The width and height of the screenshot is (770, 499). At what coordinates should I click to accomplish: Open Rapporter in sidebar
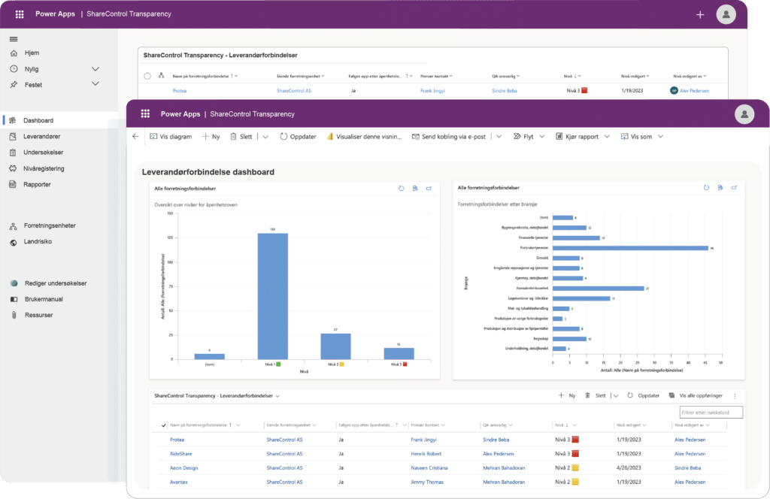click(x=37, y=184)
